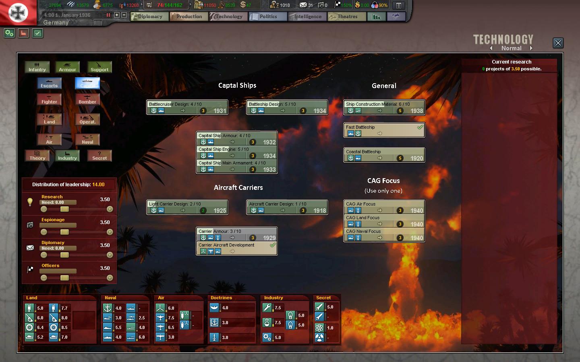Image resolution: width=580 pixels, height=362 pixels.
Task: Research Ship Construction Material
Action: 384,107
